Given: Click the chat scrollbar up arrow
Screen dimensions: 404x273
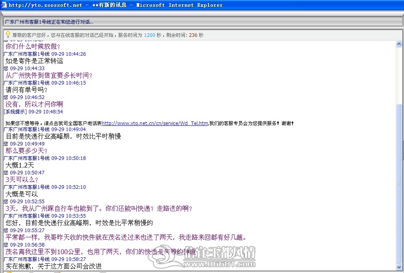Looking at the screenshot, I should pos(399,44).
